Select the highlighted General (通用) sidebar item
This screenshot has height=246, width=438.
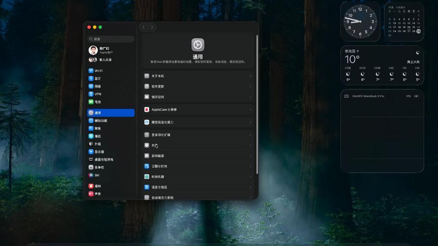[111, 113]
